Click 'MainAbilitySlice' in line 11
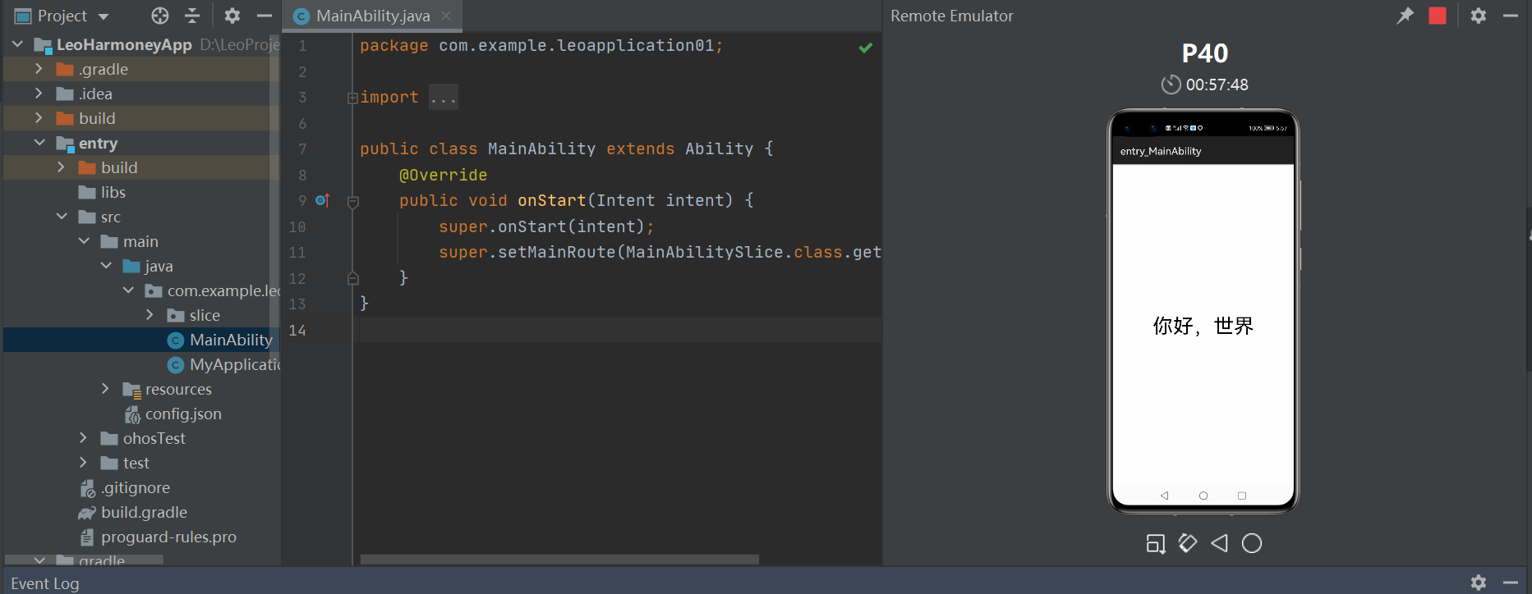This screenshot has height=594, width=1532. (x=704, y=252)
